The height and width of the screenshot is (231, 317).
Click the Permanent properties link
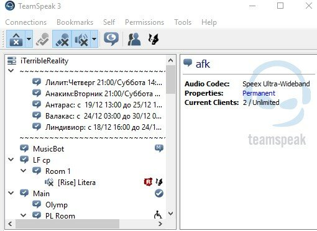pyautogui.click(x=259, y=93)
